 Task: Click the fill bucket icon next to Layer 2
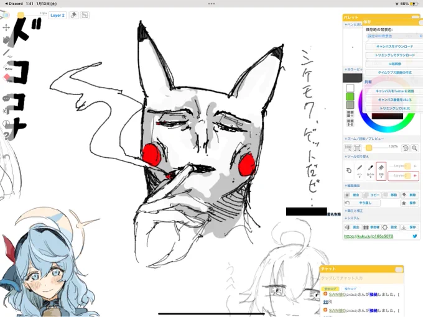click(73, 16)
